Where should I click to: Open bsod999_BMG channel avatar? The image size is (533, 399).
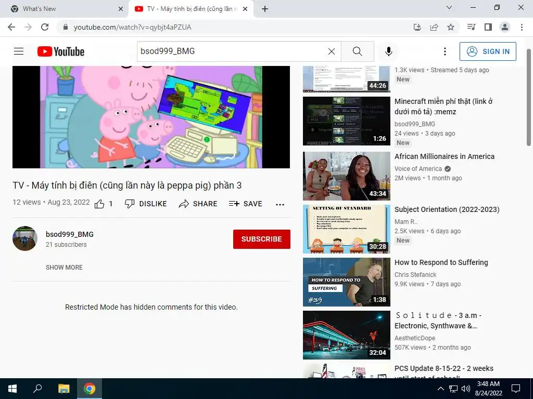point(25,238)
